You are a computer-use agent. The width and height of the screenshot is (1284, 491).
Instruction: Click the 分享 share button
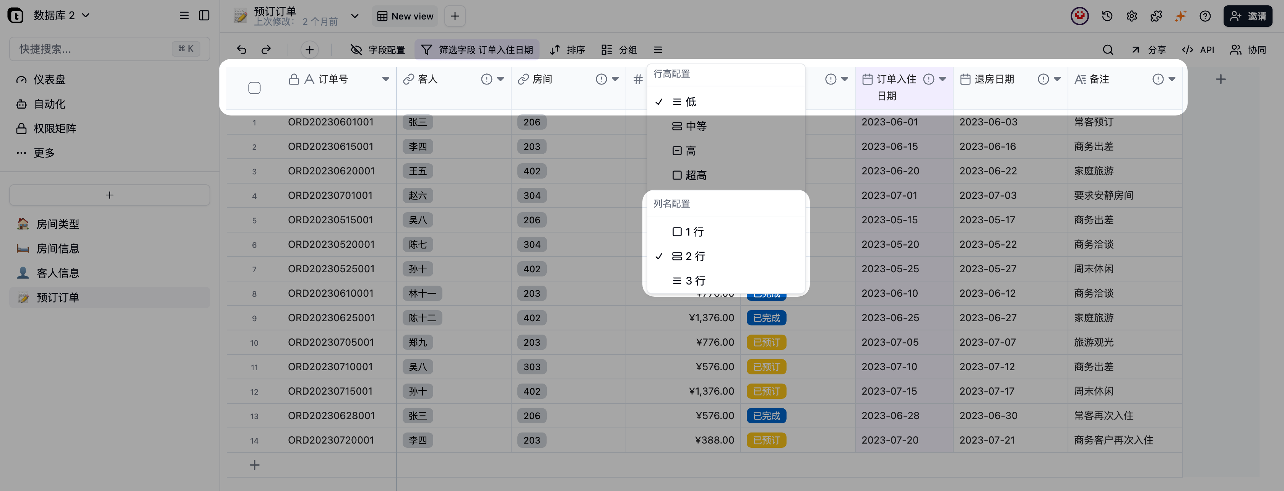pyautogui.click(x=1148, y=50)
